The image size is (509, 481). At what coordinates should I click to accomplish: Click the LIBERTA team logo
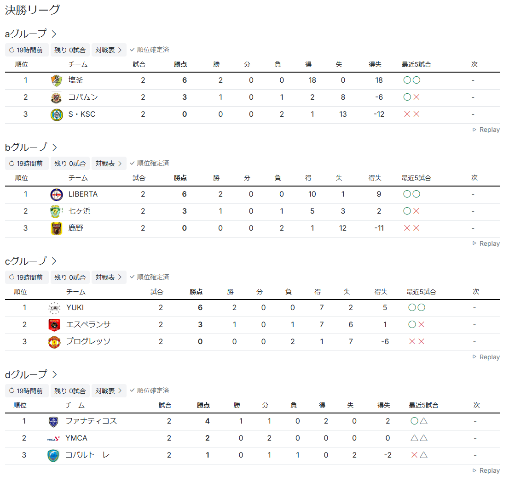coord(56,194)
